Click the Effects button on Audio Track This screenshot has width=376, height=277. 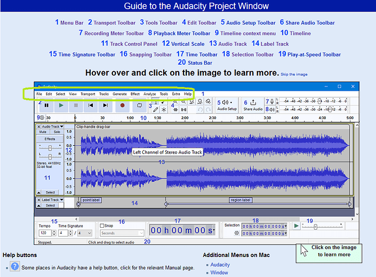click(50, 139)
